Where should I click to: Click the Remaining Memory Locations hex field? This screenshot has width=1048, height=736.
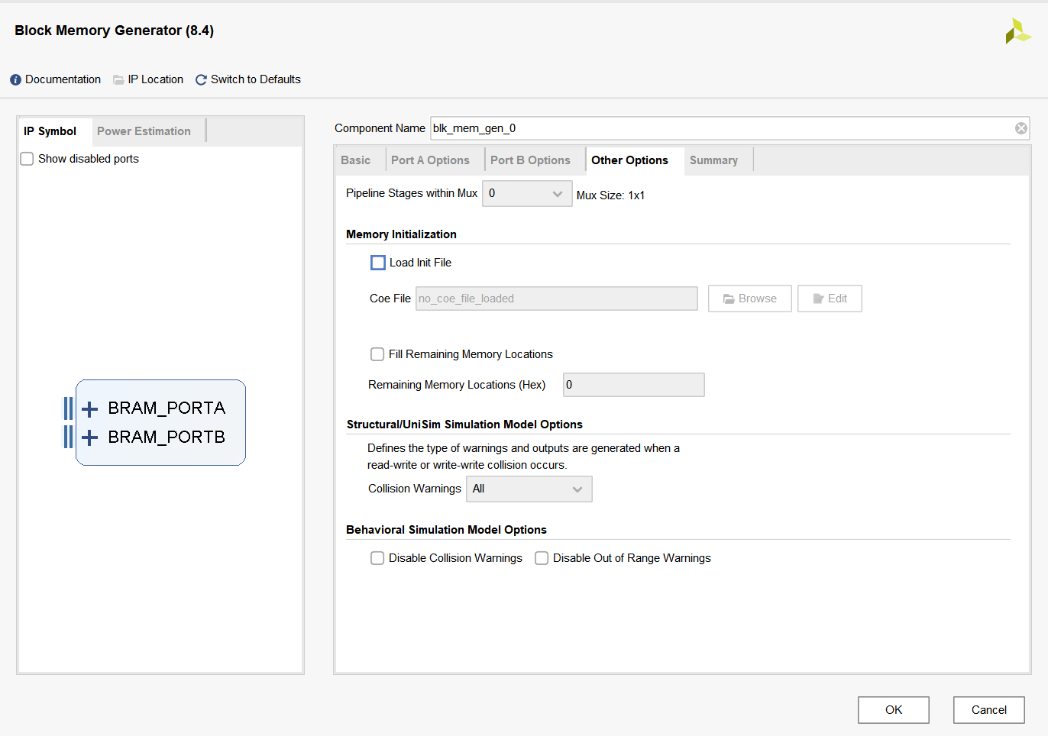633,385
